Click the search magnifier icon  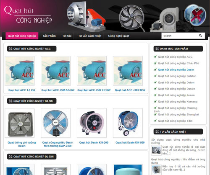200,36
